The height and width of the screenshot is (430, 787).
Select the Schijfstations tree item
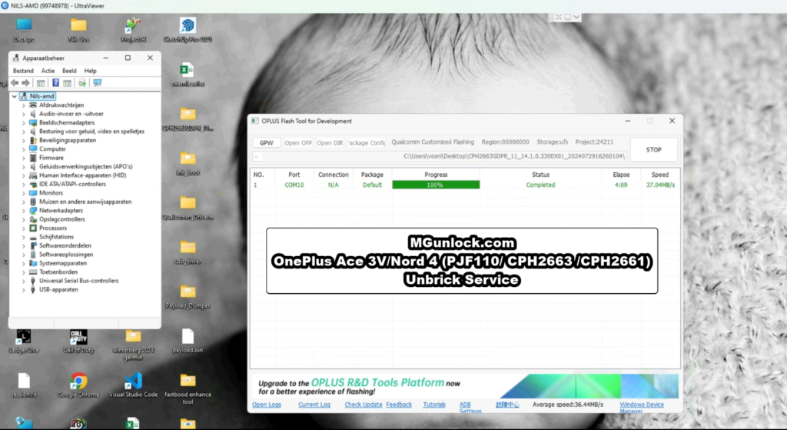tap(56, 237)
